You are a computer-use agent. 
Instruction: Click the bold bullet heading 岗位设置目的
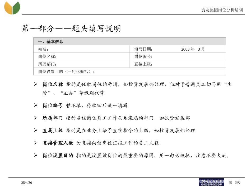[x=58, y=155]
